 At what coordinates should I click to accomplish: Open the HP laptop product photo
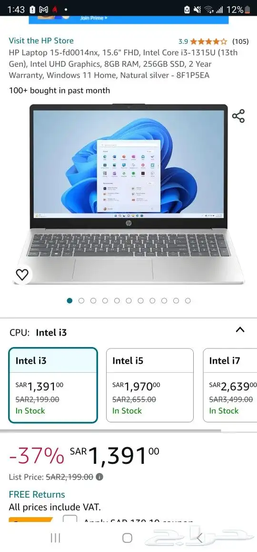click(x=128, y=194)
